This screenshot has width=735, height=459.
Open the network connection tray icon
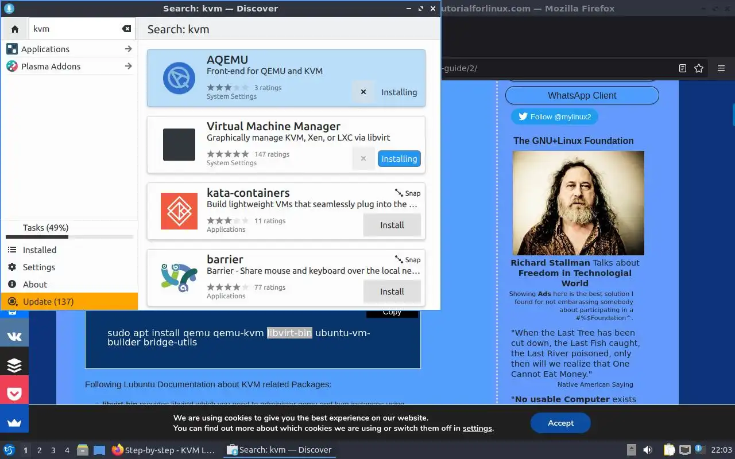click(x=684, y=450)
